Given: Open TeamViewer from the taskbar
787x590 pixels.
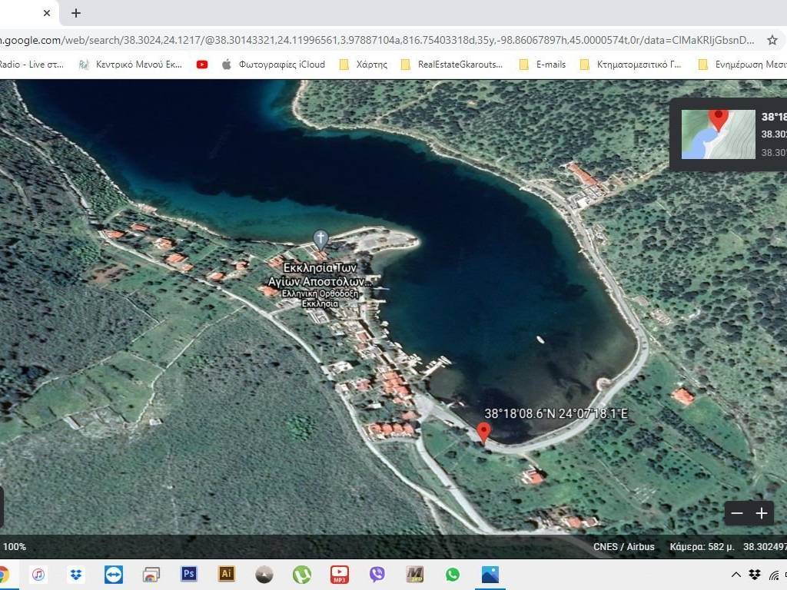Looking at the screenshot, I should pos(113,574).
